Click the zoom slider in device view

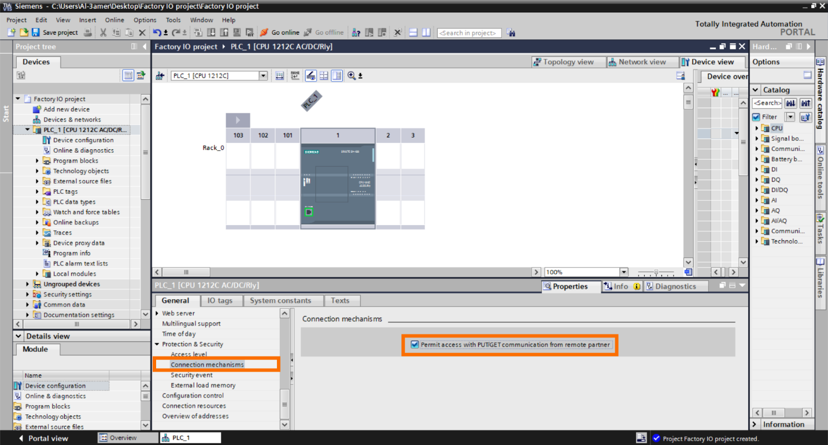tap(656, 272)
